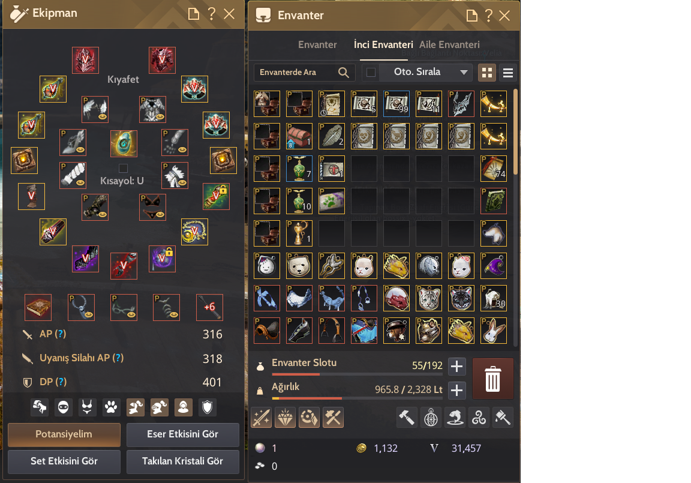
Task: Toggle the checkbox above Kısayol: U
Action: (124, 168)
